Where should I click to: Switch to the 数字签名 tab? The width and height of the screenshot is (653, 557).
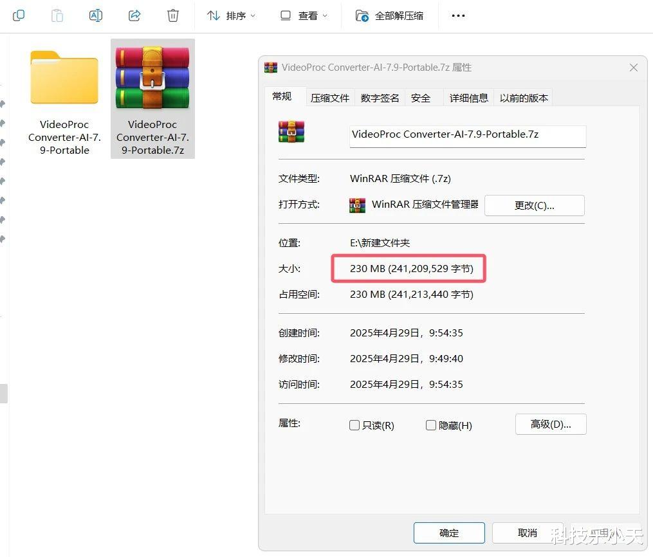click(380, 98)
